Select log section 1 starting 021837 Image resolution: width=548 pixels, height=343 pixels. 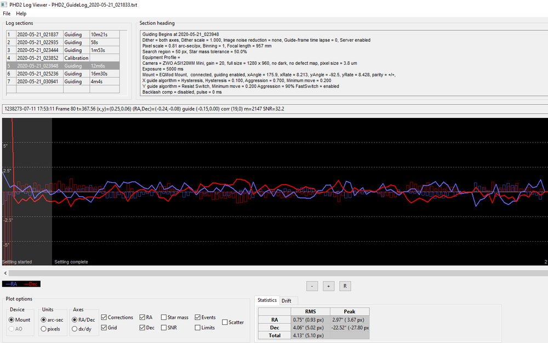coord(63,35)
